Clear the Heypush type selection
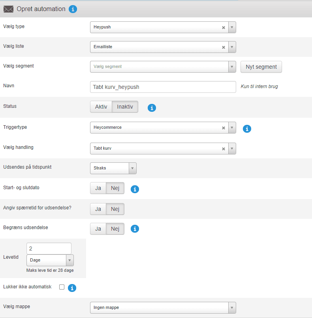This screenshot has width=312, height=318. point(223,28)
